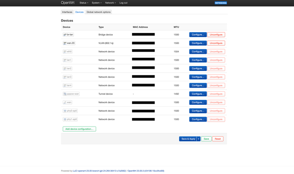Click the pppoe-wan tunnel device badge
This screenshot has height=174, width=294.
(x=71, y=94)
